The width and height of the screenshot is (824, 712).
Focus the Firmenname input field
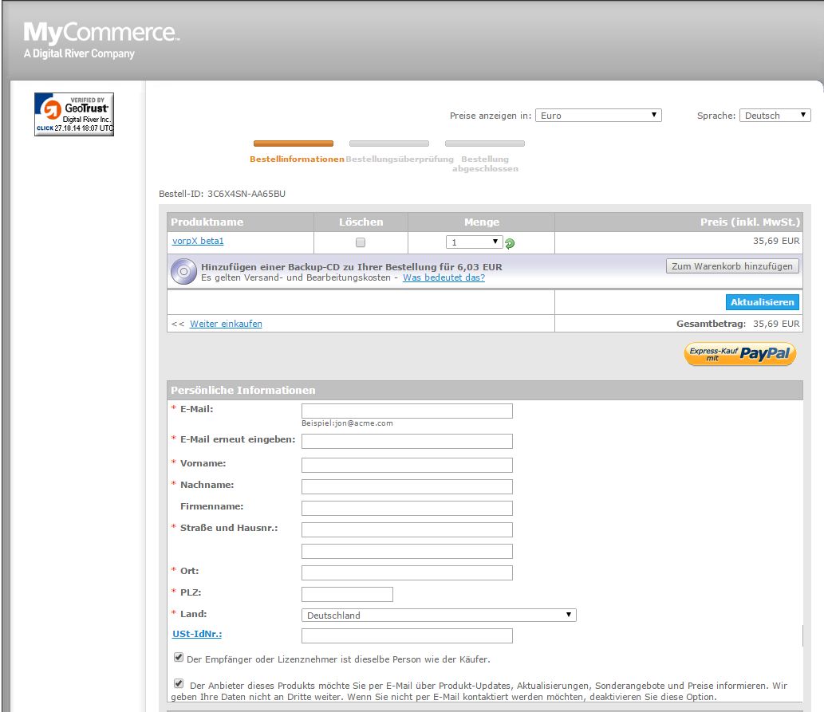(407, 508)
